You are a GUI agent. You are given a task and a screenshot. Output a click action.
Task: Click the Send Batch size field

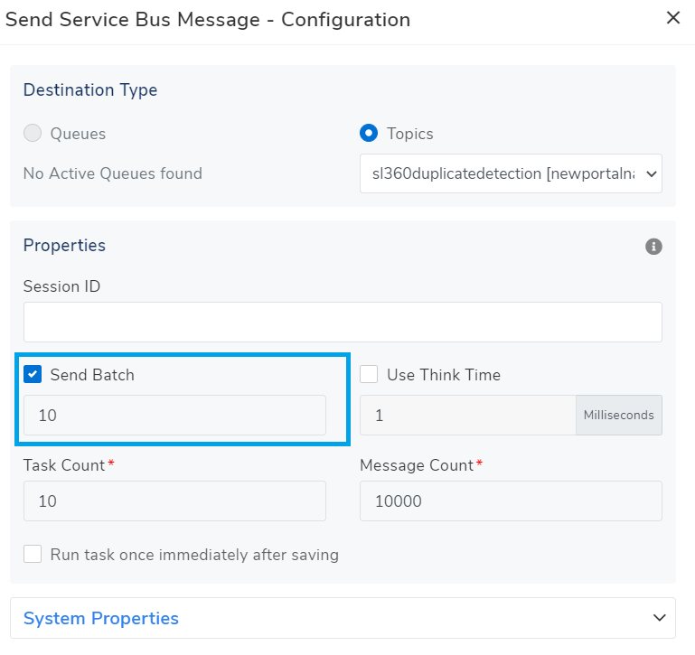click(x=174, y=416)
